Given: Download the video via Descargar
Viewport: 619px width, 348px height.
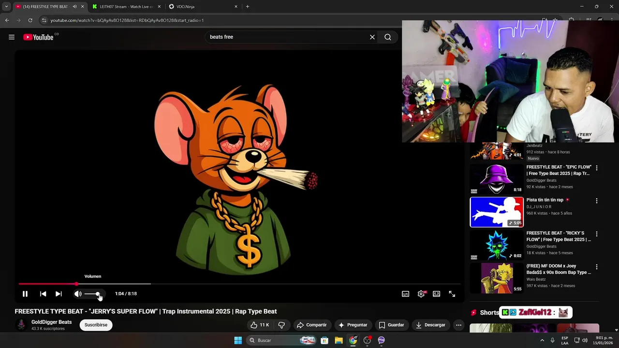Looking at the screenshot, I should tap(431, 325).
